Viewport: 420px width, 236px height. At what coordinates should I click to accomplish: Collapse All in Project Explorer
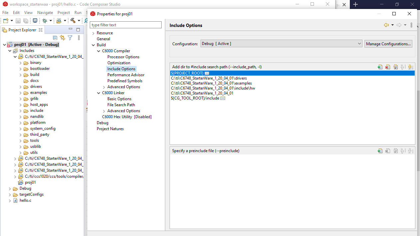(x=55, y=38)
